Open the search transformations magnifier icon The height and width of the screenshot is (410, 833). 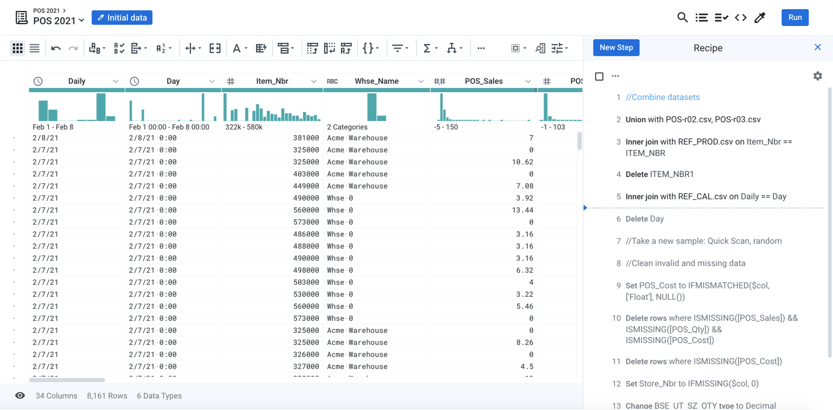click(x=682, y=17)
